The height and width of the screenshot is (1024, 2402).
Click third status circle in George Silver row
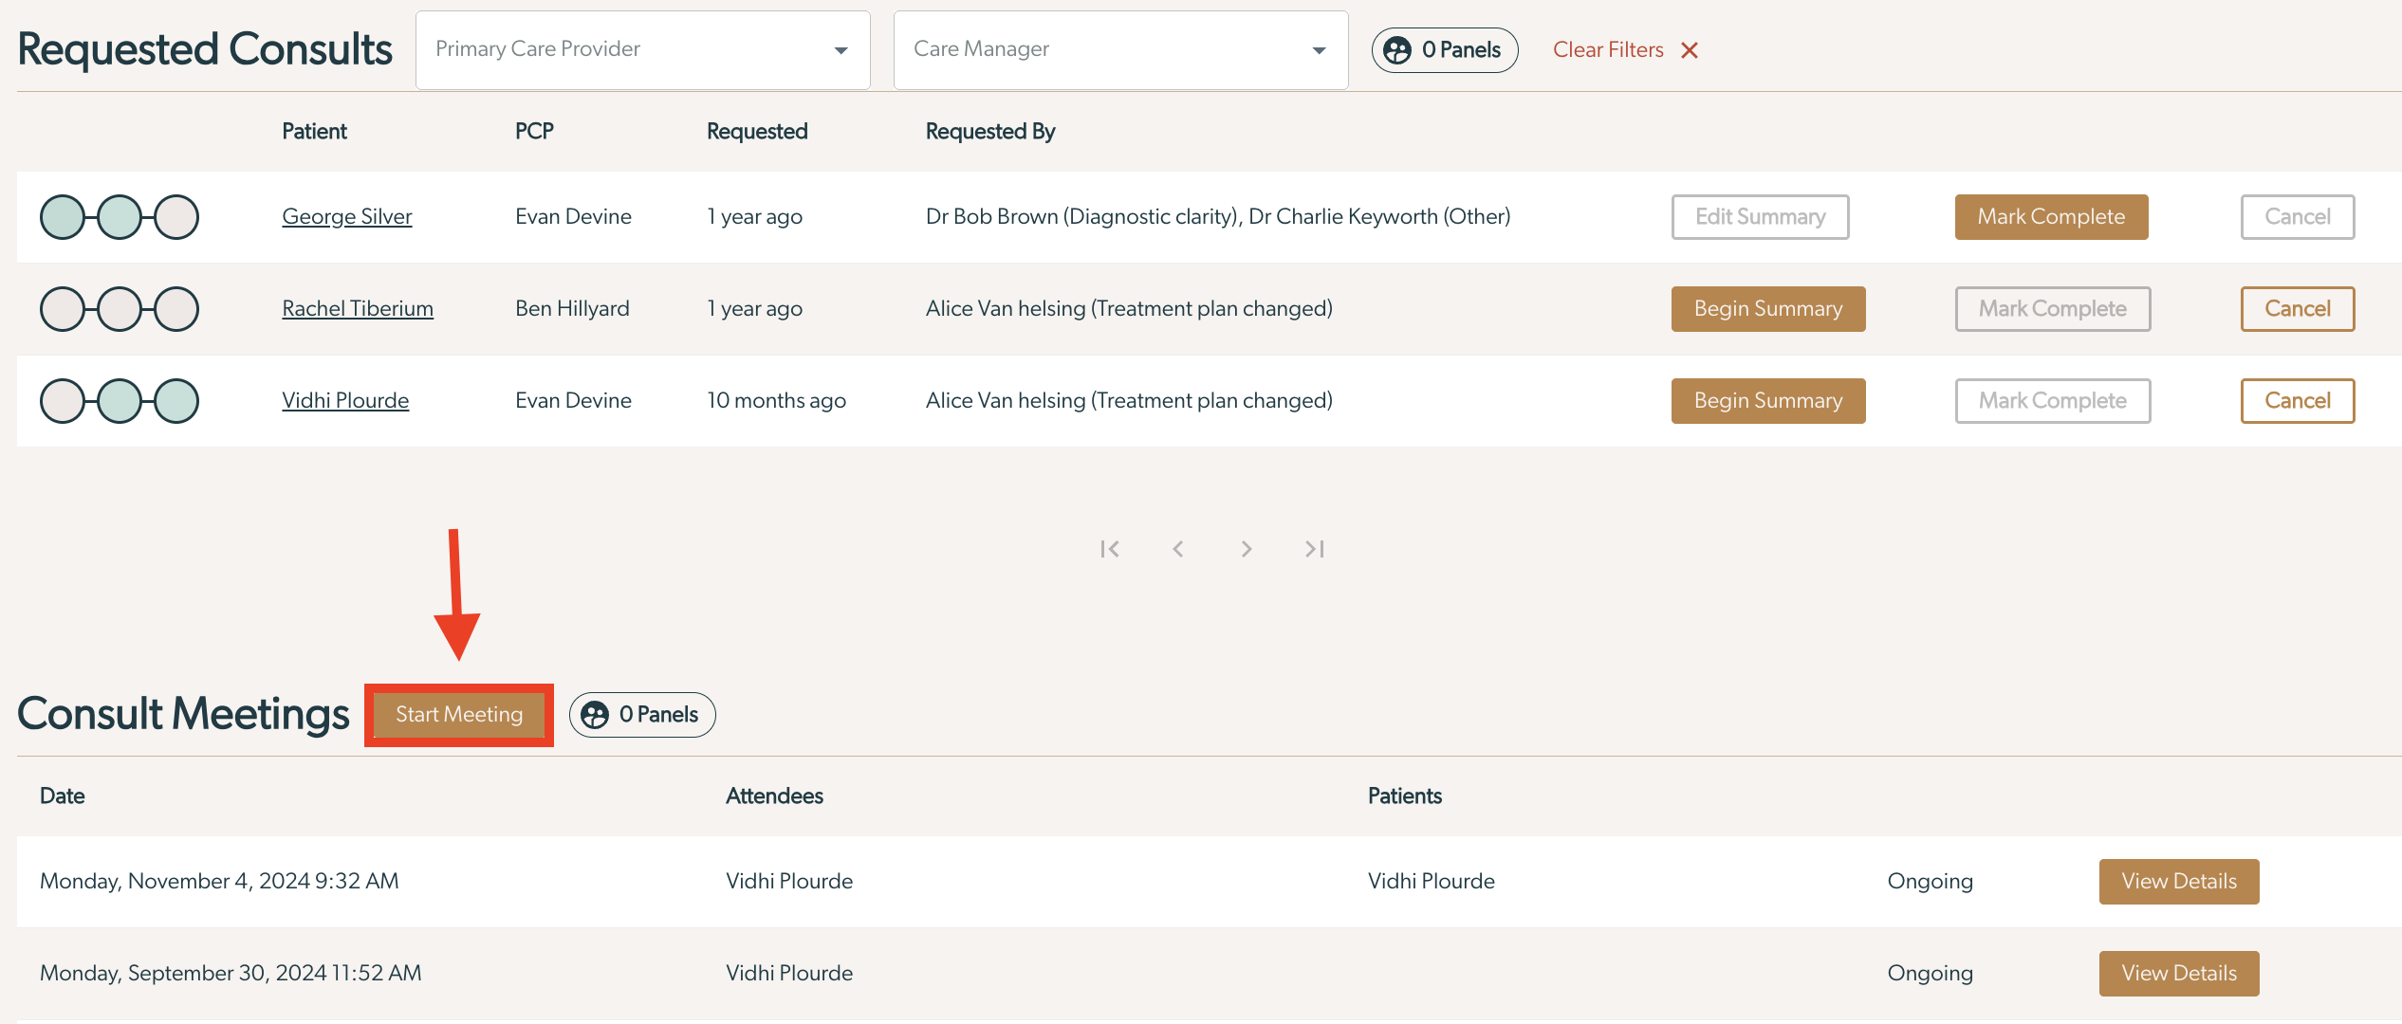pos(176,217)
